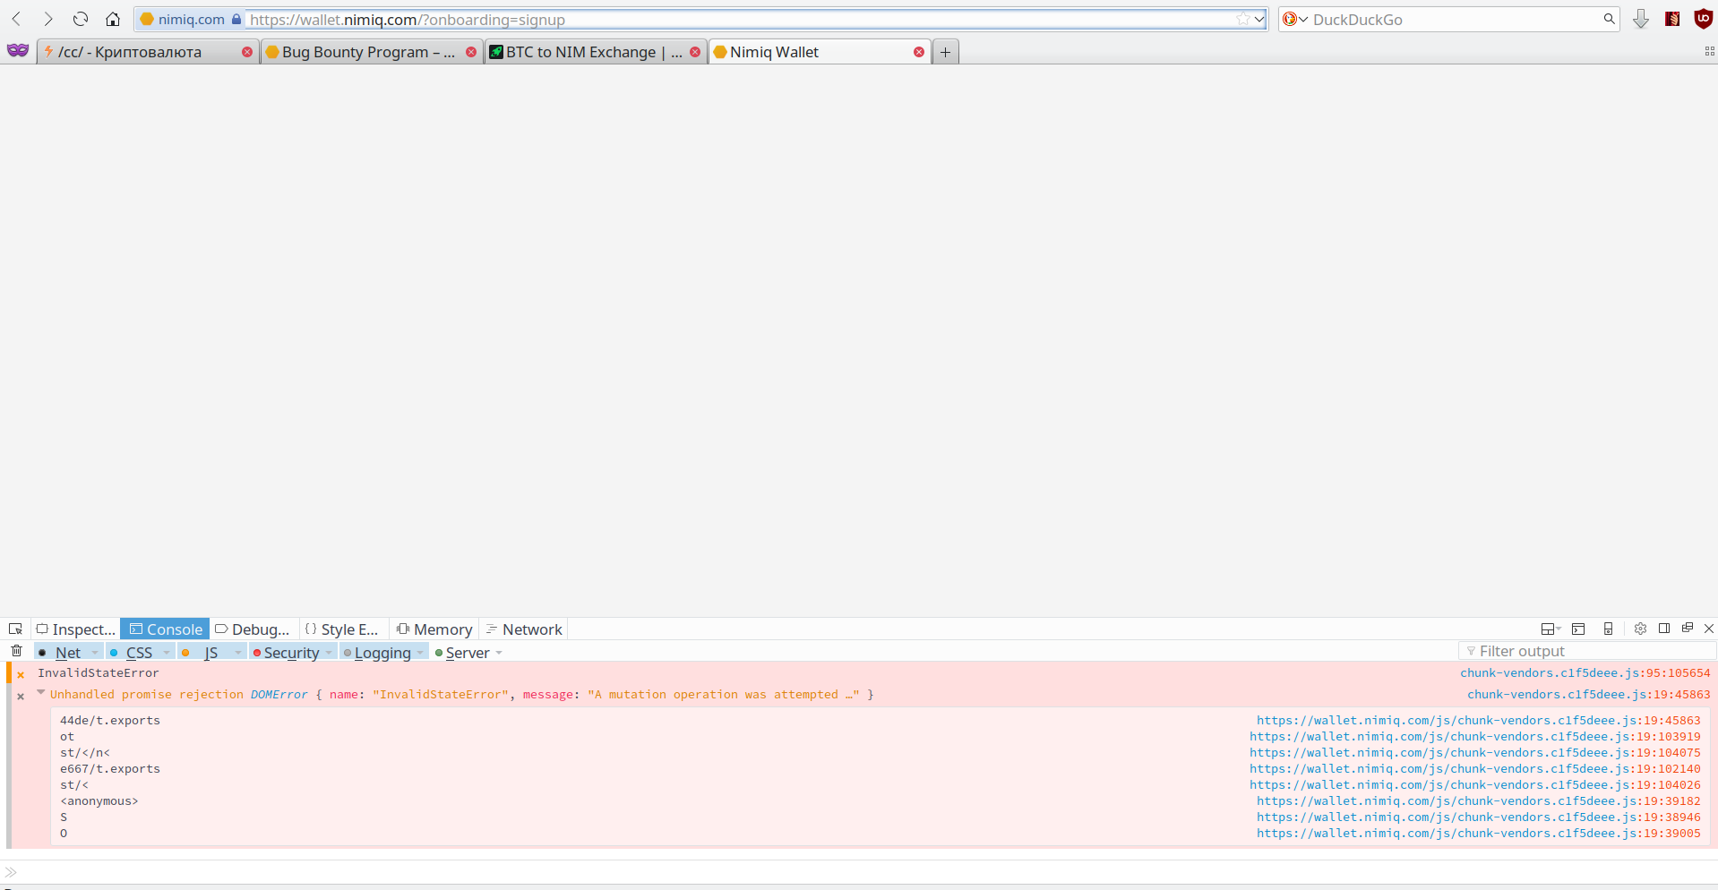Open the browser home page

(113, 19)
